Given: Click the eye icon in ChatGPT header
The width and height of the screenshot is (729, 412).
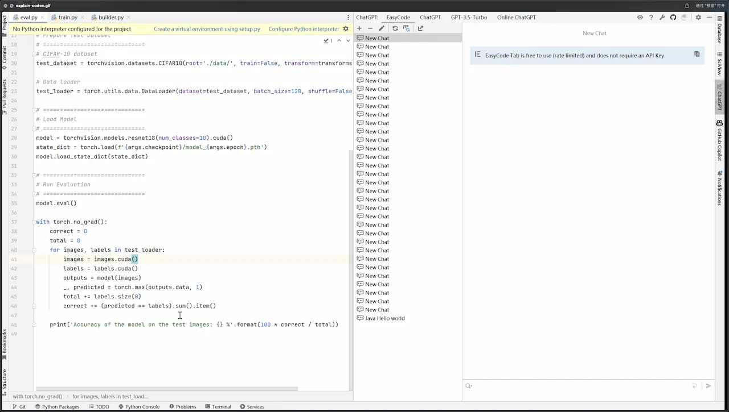Looking at the screenshot, I should 640,18.
